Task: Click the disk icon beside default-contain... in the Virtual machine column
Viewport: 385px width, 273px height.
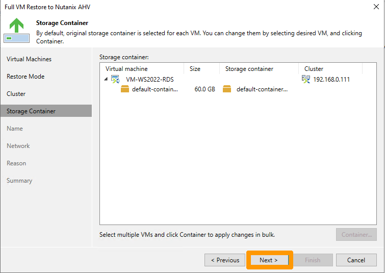Action: [x=125, y=89]
